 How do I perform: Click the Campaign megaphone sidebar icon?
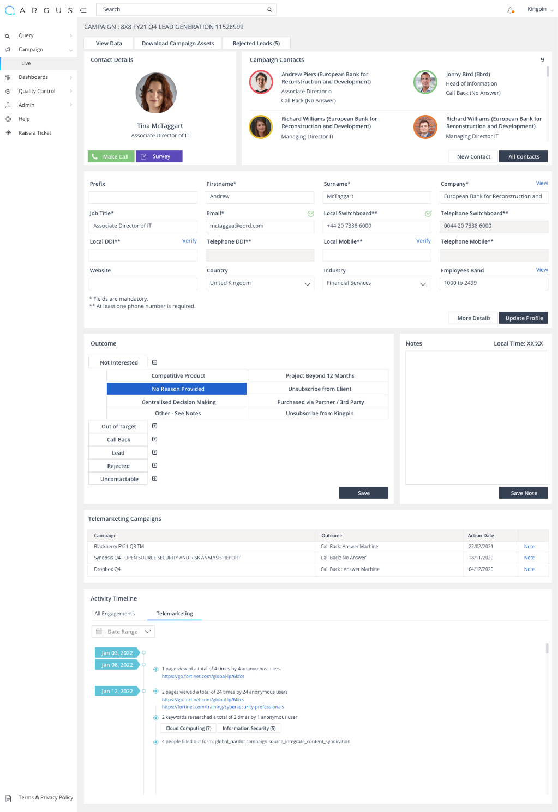tap(8, 50)
